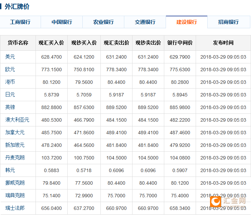Select the 新加坡元 middle rate 479.9200

(180, 145)
